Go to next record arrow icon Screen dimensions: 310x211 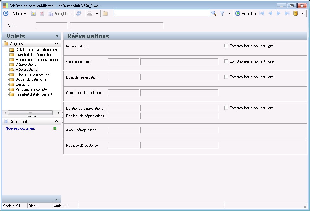click(279, 13)
